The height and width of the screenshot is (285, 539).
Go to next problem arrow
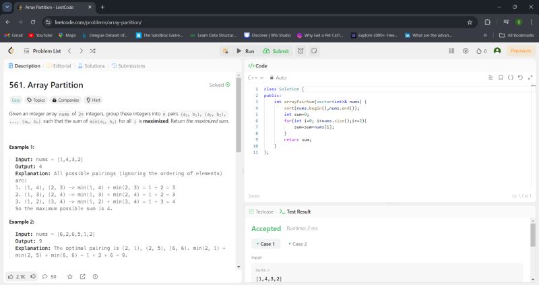click(x=81, y=51)
